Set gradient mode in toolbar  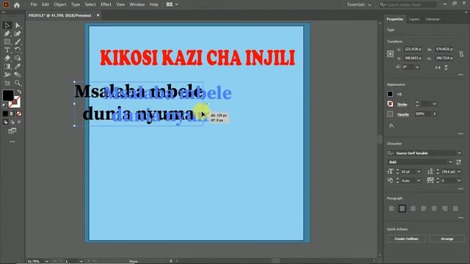[12, 114]
